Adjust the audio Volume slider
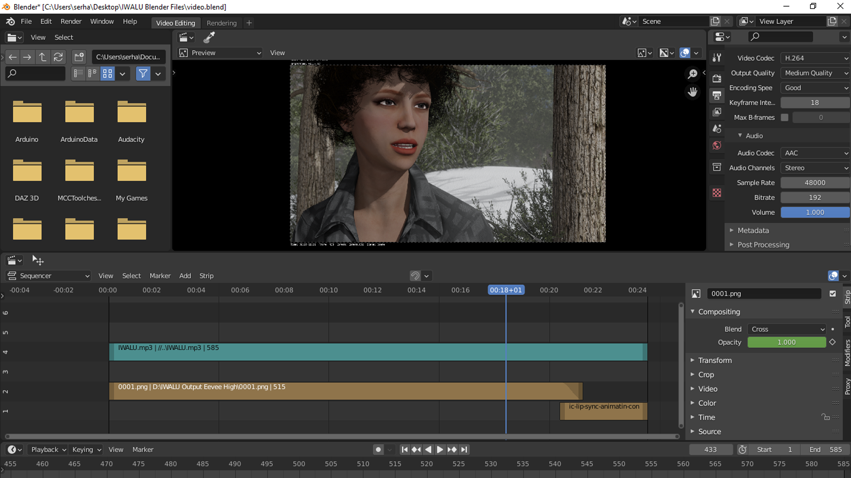851x478 pixels. [815, 212]
